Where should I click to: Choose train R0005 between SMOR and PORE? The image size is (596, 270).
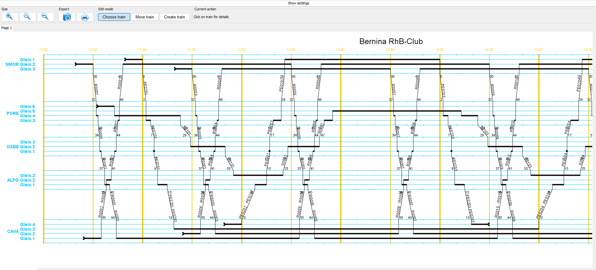[x=294, y=90]
